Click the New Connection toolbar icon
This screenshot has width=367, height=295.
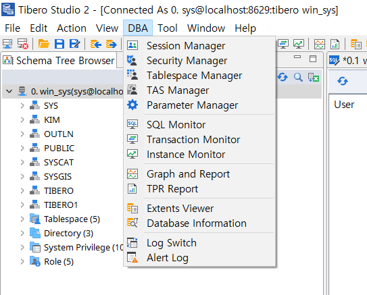click(7, 44)
